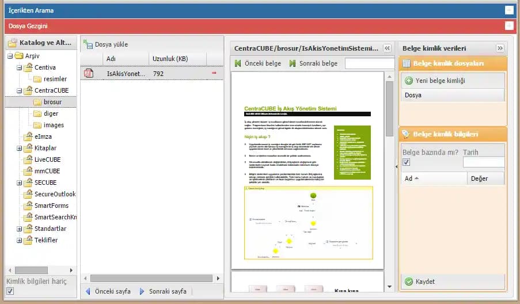Screen dimensions: 520x304
Task: Select the diger folder in tree
Action: pos(51,113)
